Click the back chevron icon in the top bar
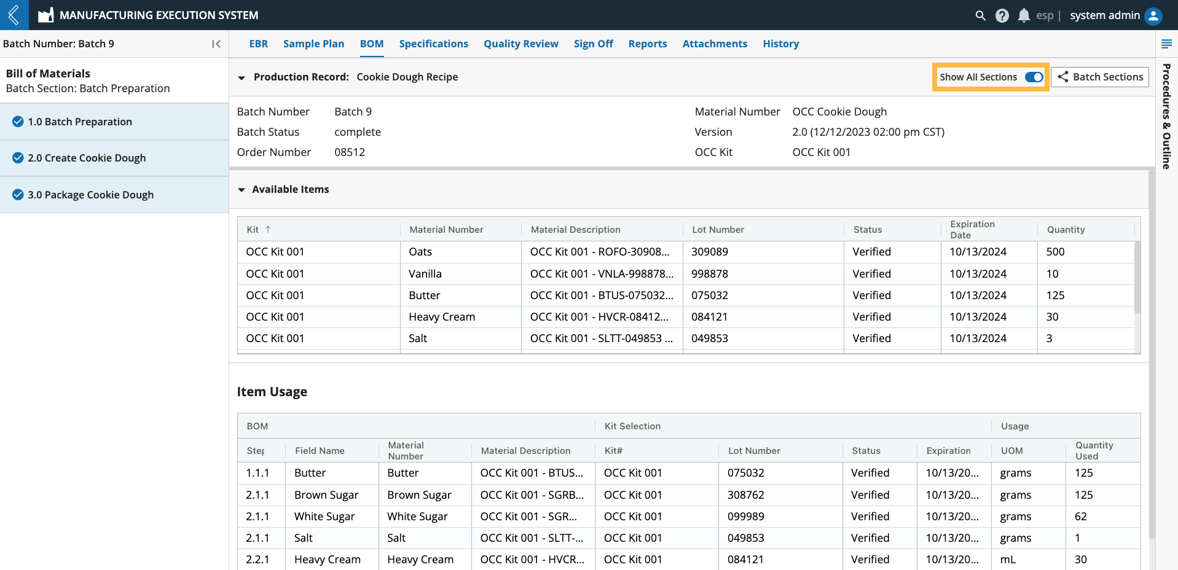 click(14, 15)
